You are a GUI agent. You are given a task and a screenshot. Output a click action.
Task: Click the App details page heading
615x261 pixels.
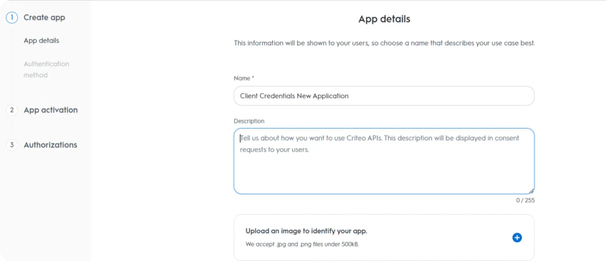(x=384, y=19)
